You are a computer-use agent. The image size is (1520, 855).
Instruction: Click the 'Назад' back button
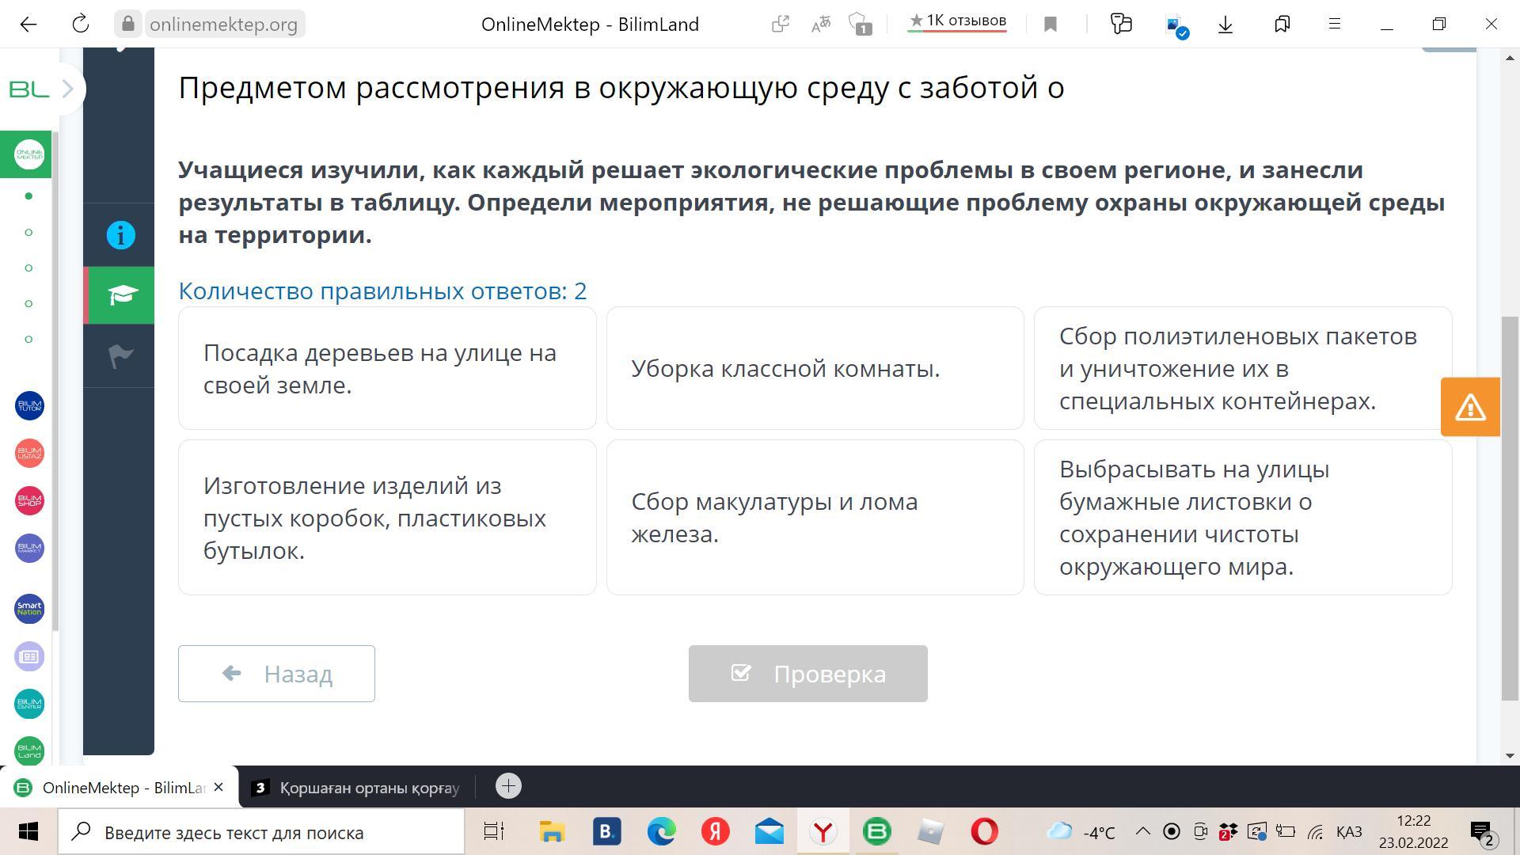pyautogui.click(x=276, y=674)
